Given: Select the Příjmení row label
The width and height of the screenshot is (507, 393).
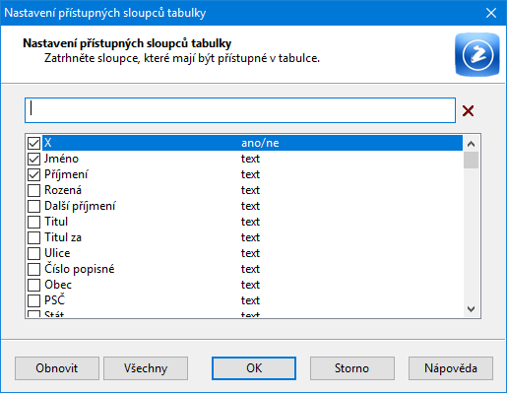Looking at the screenshot, I should (x=66, y=174).
